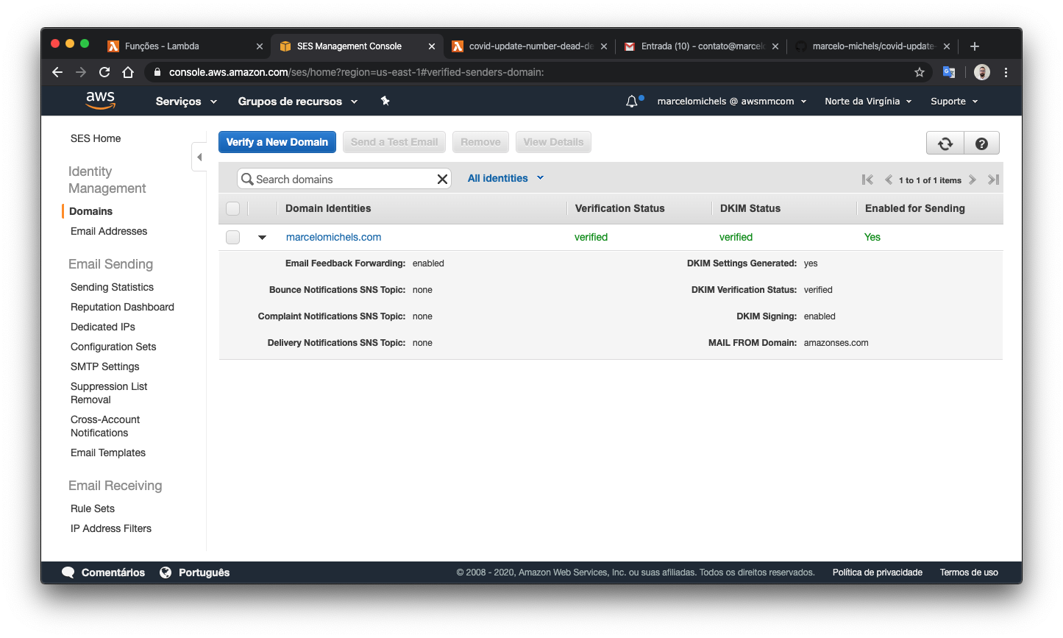
Task: Open the Norte da Virgínia region dropdown
Action: point(868,102)
